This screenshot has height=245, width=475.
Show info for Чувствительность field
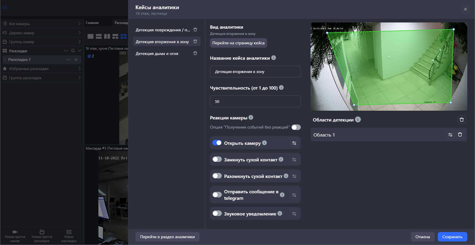(x=281, y=88)
